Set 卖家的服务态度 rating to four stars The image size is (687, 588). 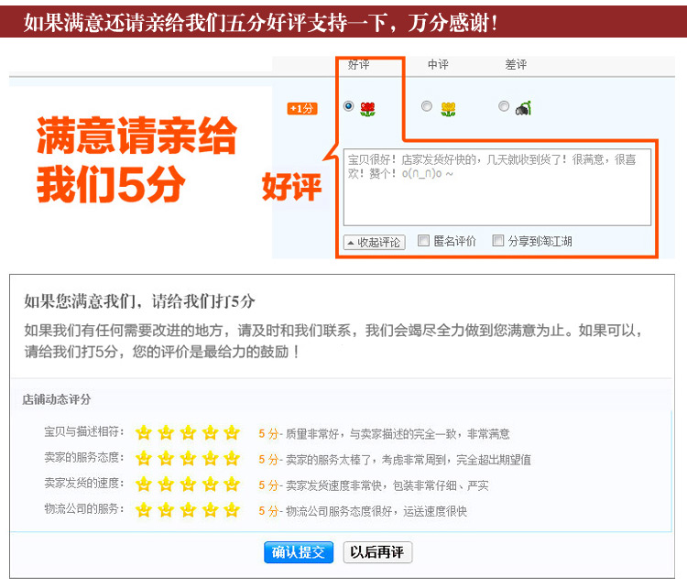tap(211, 459)
